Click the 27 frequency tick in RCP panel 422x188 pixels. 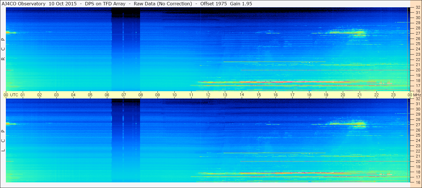tap(418, 33)
